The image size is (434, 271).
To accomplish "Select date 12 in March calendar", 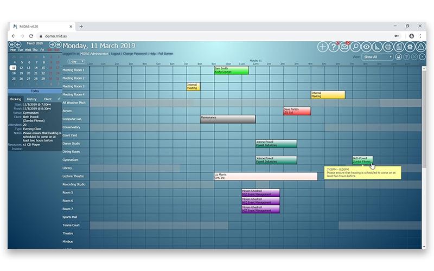I will pyautogui.click(x=21, y=68).
